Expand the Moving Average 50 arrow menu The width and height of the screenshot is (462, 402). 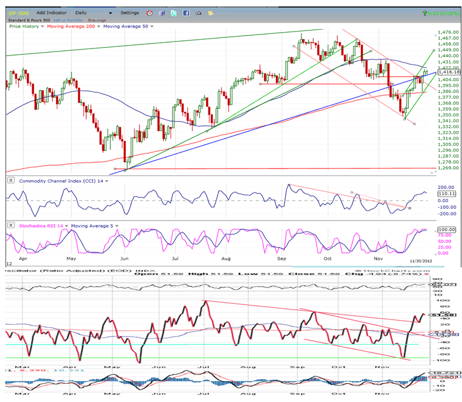pos(152,26)
